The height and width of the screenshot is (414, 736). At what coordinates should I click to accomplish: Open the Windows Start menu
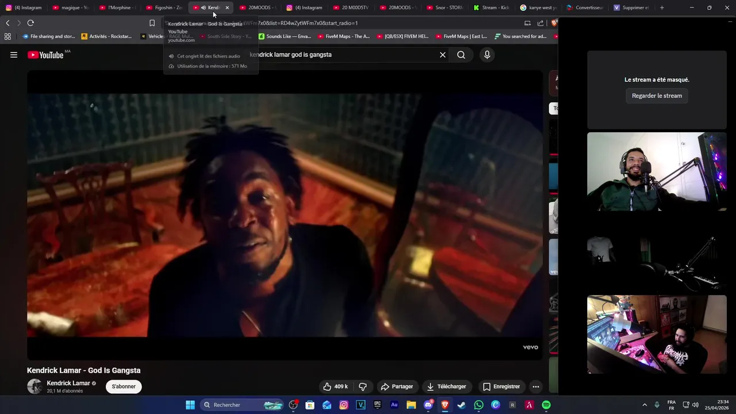190,405
